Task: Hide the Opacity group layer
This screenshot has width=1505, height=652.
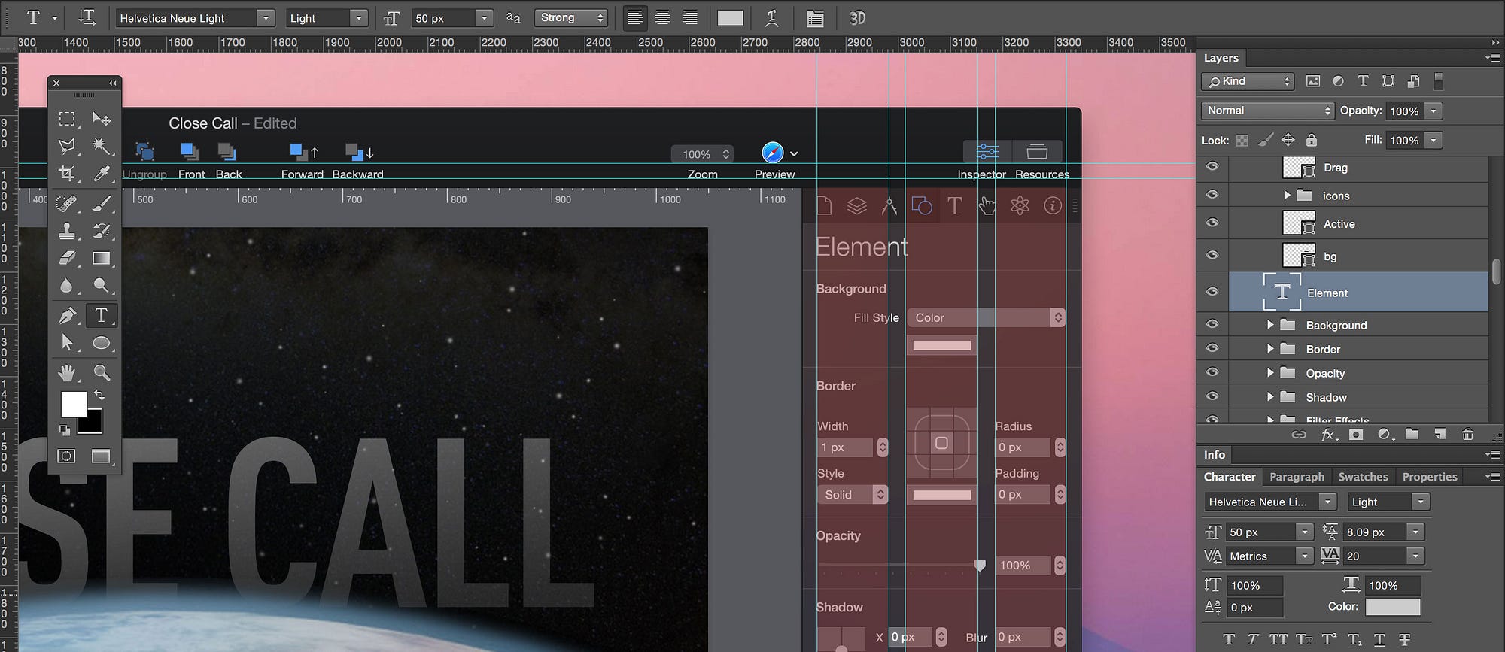Action: [x=1212, y=372]
